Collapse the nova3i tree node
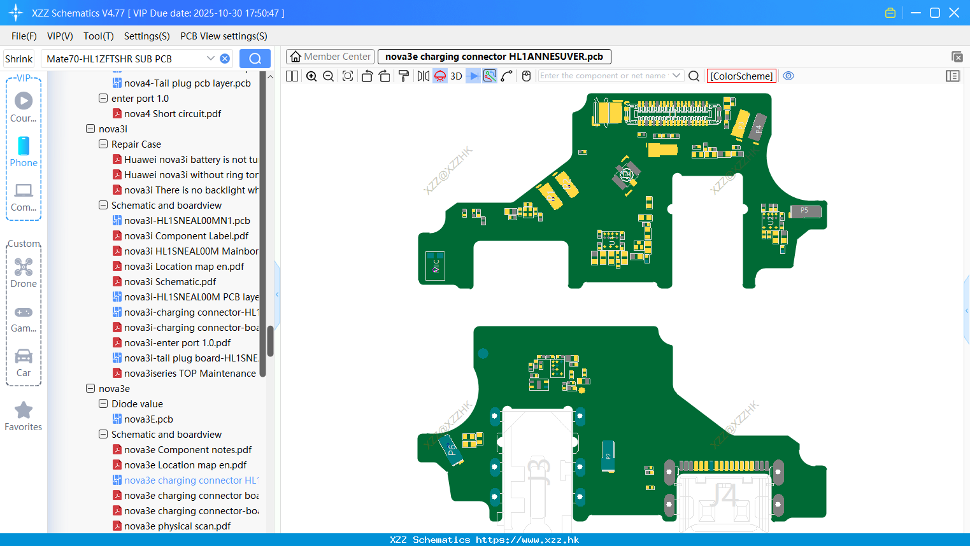Viewport: 970px width, 546px height. (90, 129)
